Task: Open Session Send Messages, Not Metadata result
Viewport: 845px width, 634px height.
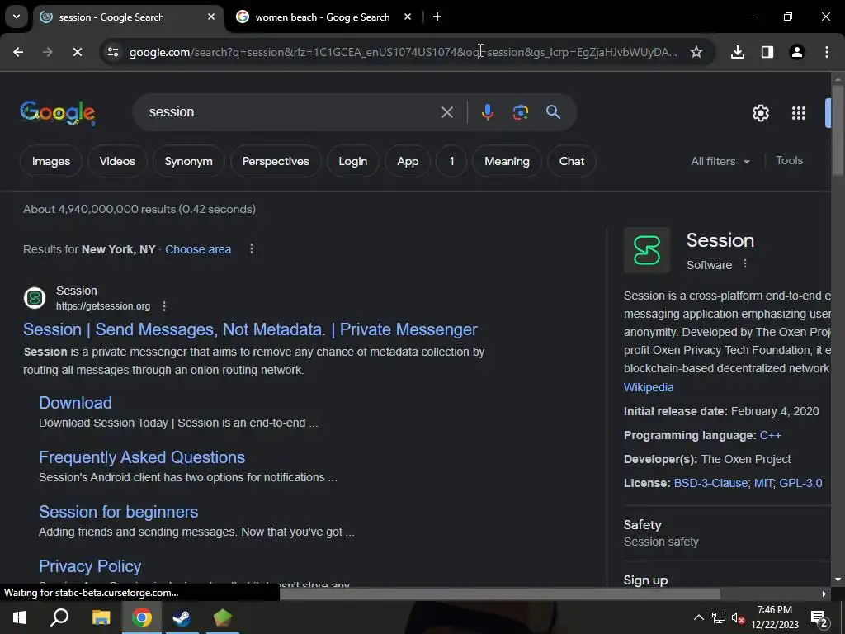Action: 250,329
